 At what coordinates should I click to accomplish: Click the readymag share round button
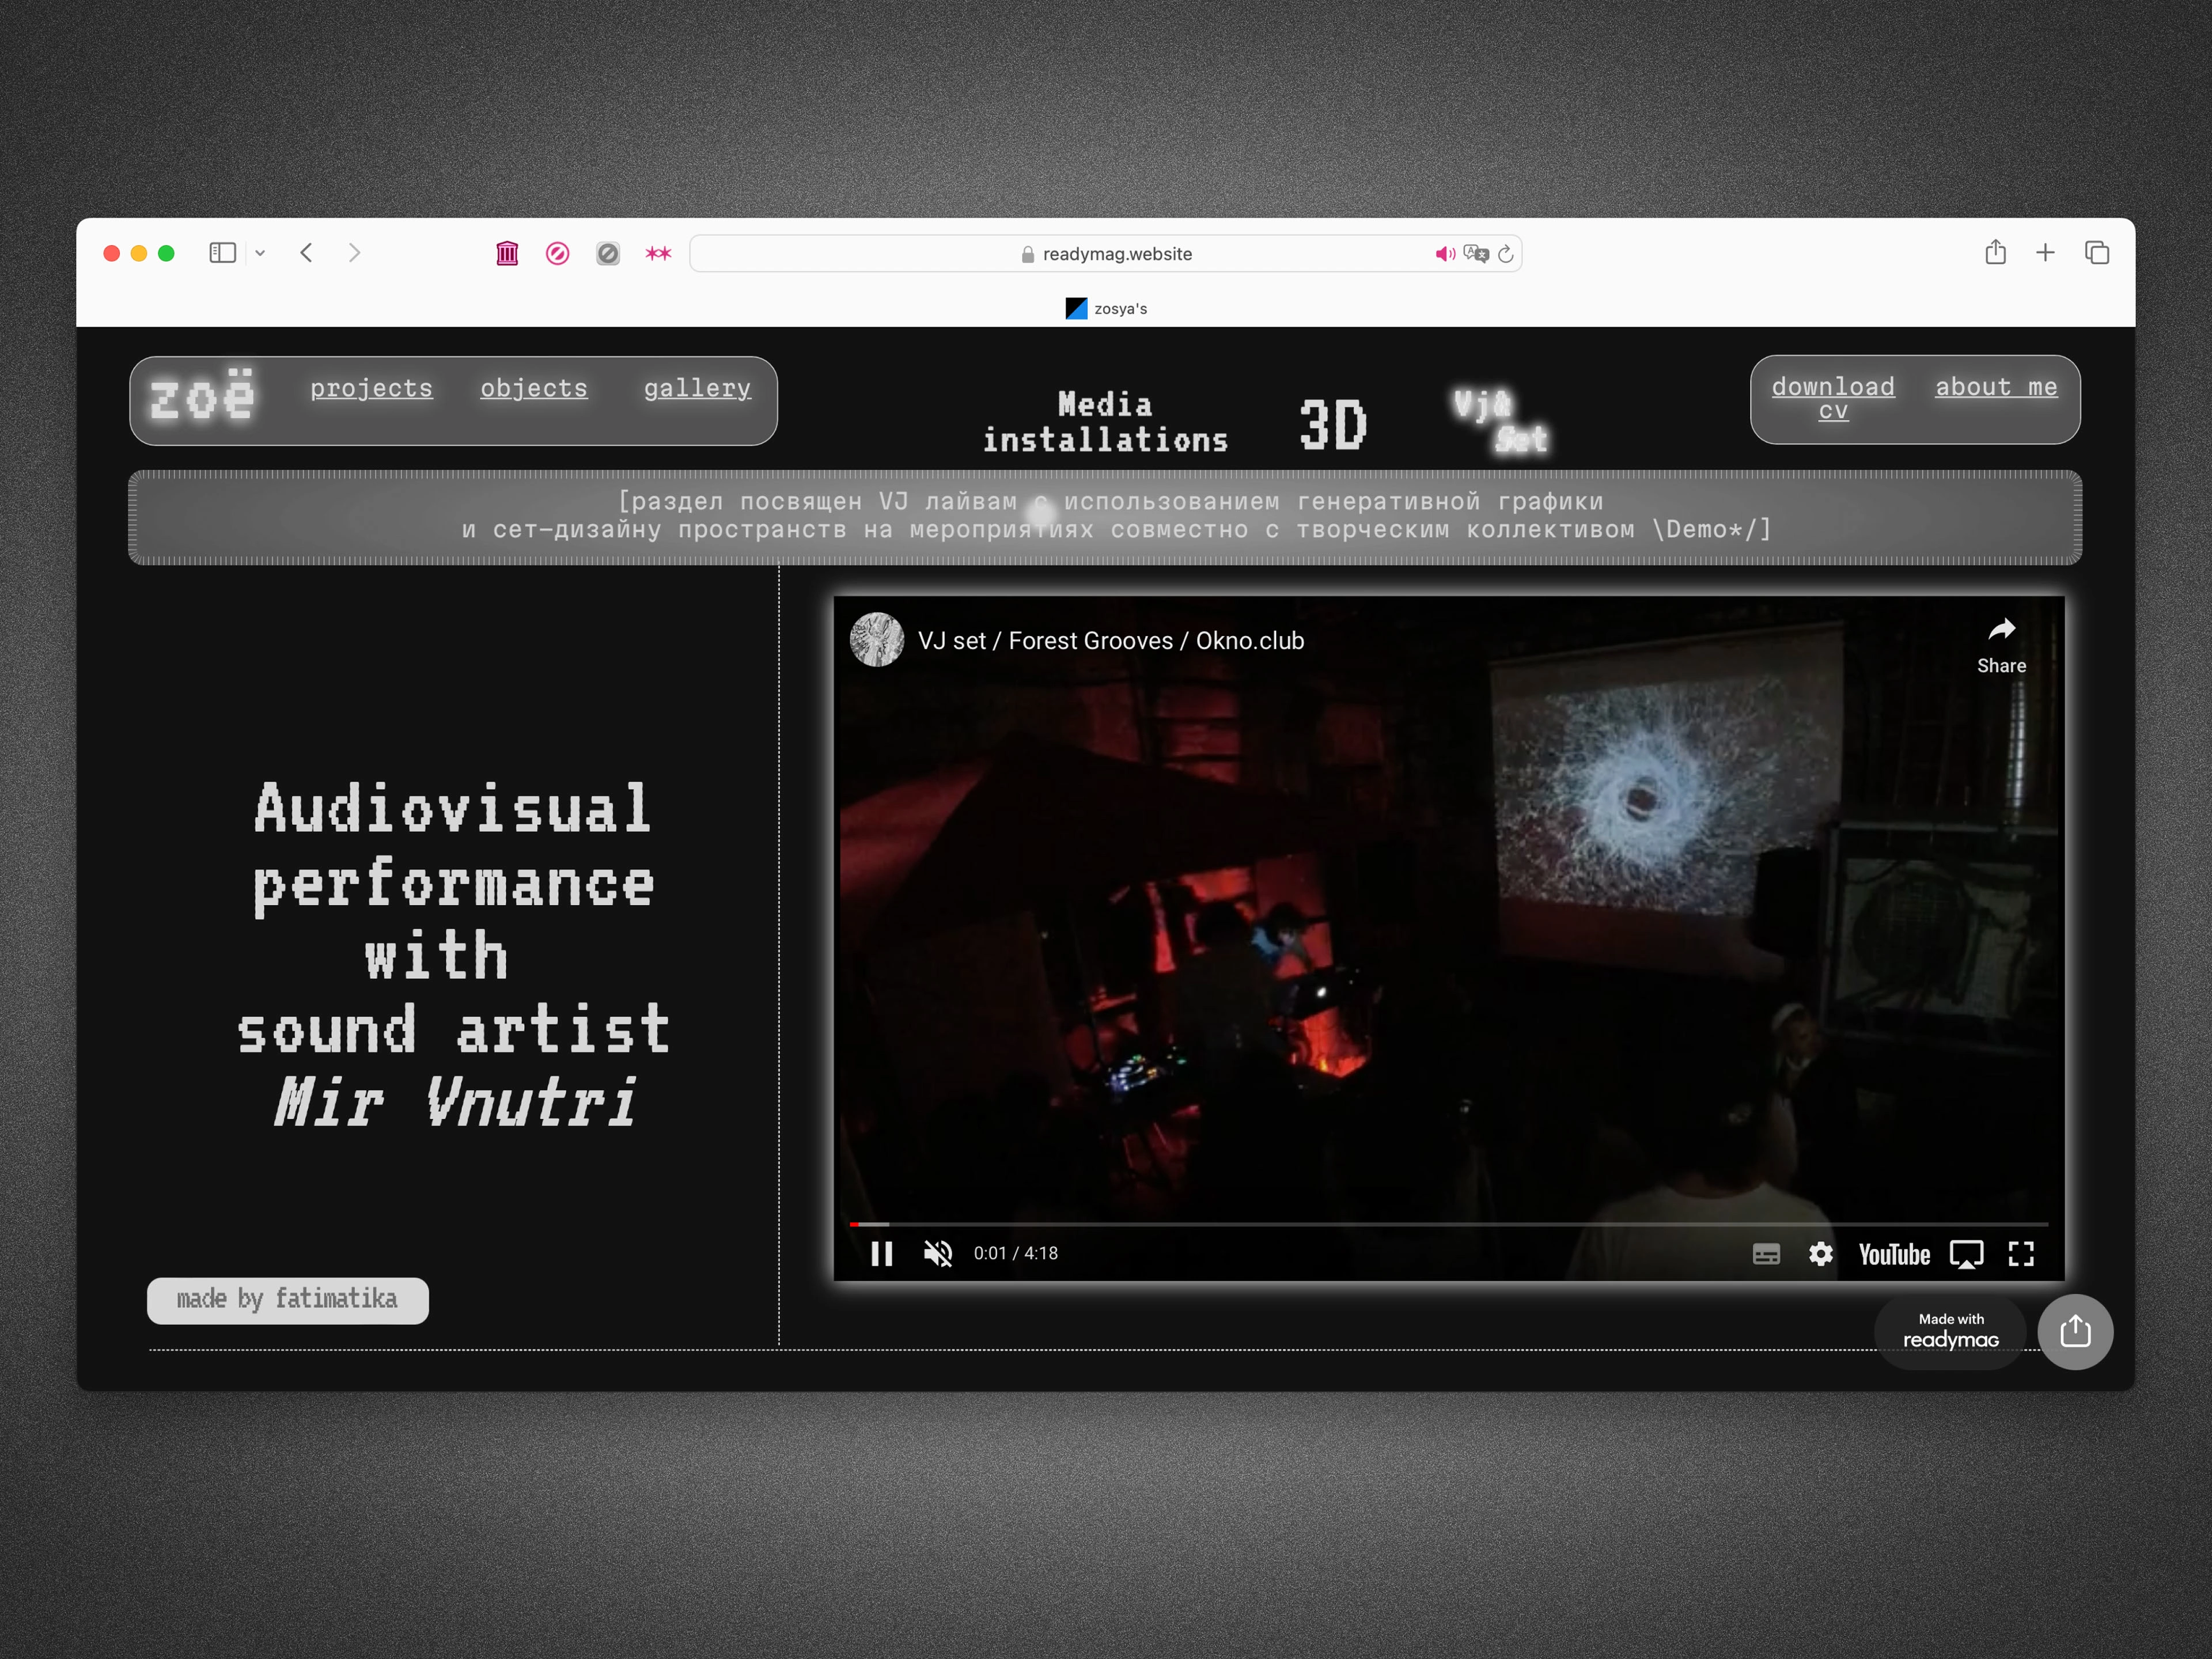2075,1332
